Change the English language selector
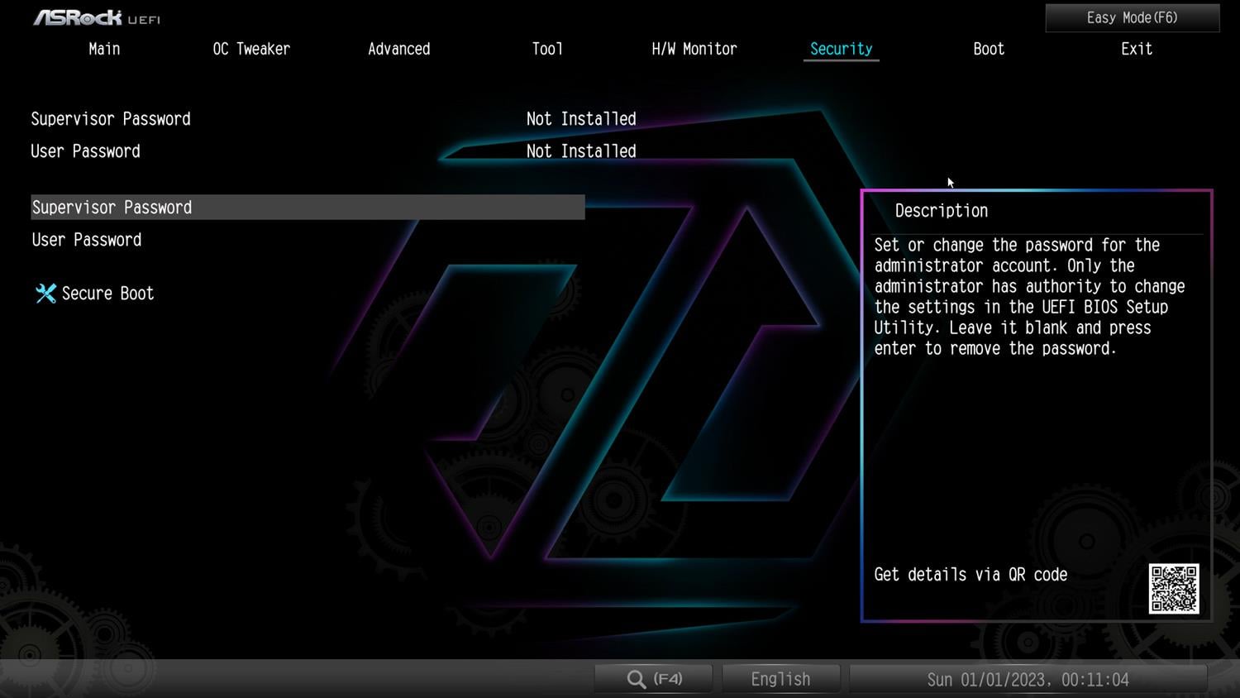 [780, 679]
